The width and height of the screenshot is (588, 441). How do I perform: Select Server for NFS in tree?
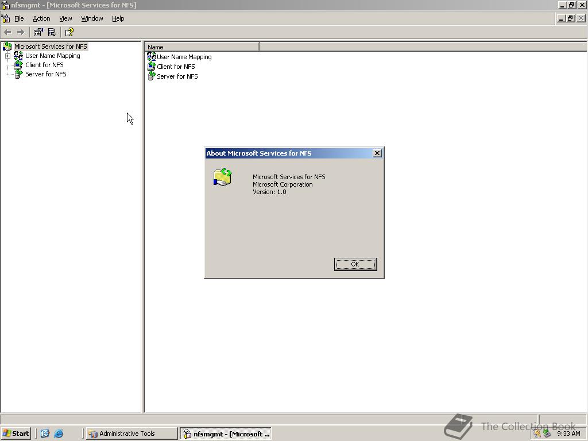click(46, 74)
